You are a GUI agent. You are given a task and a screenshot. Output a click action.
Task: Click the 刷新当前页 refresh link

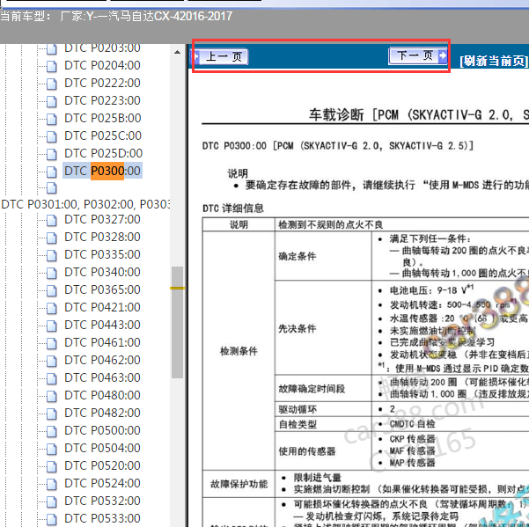tap(494, 61)
